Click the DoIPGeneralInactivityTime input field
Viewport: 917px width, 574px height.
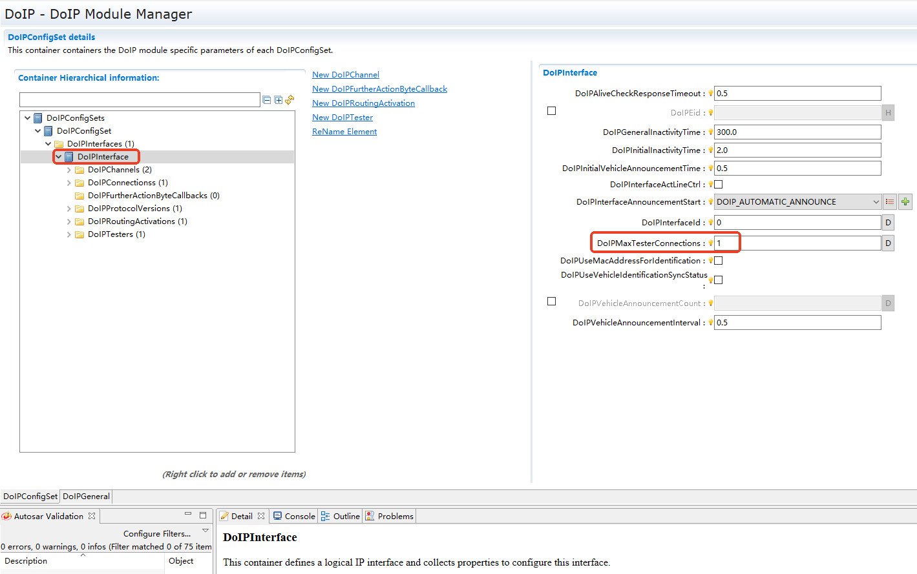coord(797,132)
